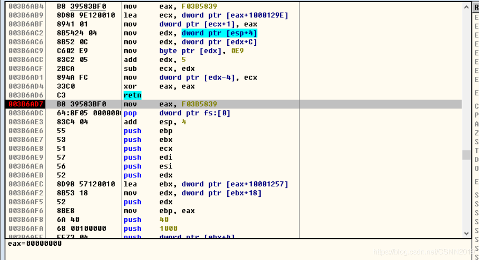Click the vertical scrollbar thumb in disassembly pane

click(x=466, y=155)
